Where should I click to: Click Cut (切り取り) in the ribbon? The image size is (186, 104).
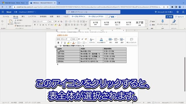tap(19, 20)
